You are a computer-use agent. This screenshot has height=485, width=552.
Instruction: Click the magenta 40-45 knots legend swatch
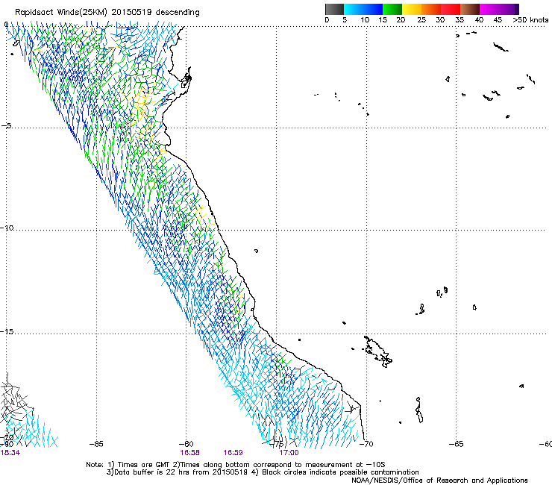489,9
